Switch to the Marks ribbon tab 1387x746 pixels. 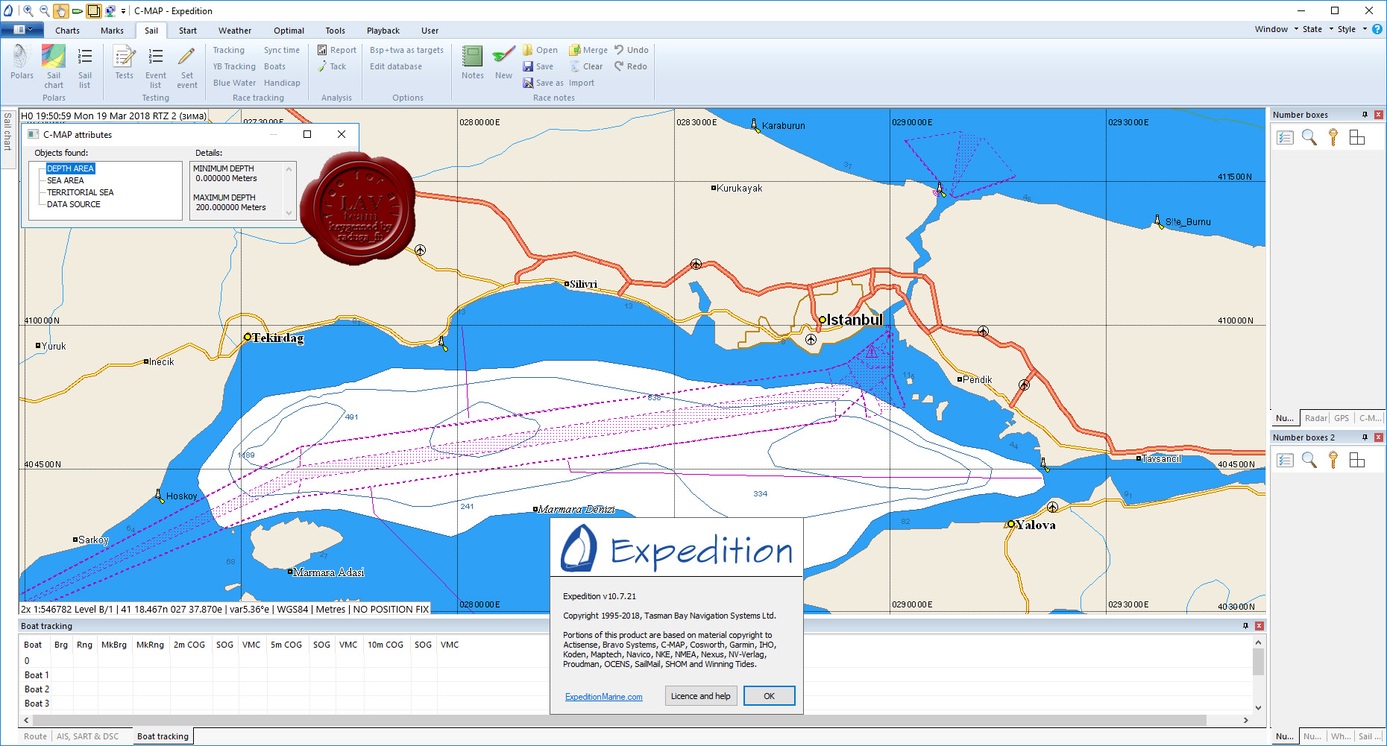click(x=112, y=31)
